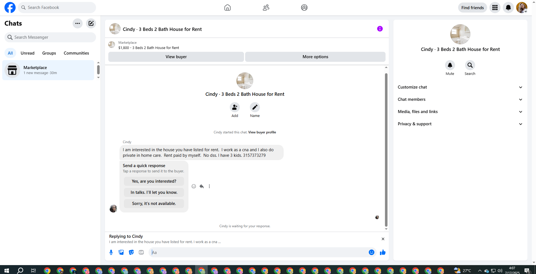This screenshot has height=274, width=536.
Task: Click the More options button
Action: click(315, 57)
